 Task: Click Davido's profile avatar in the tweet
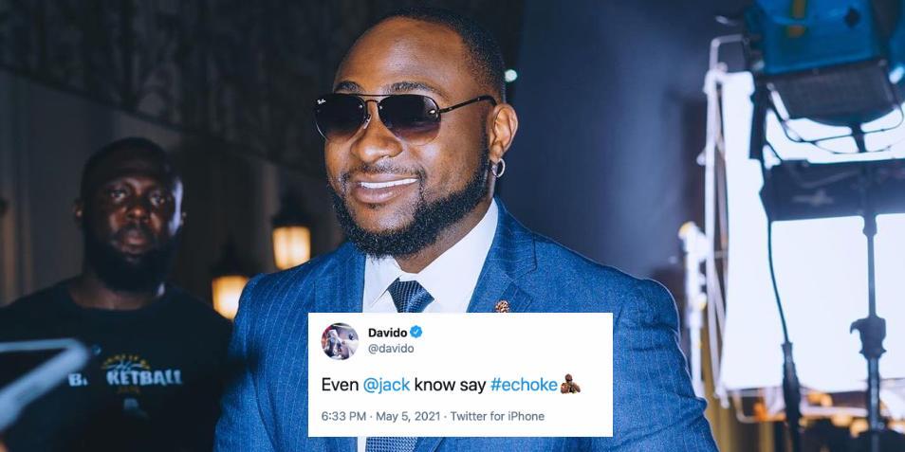[340, 341]
